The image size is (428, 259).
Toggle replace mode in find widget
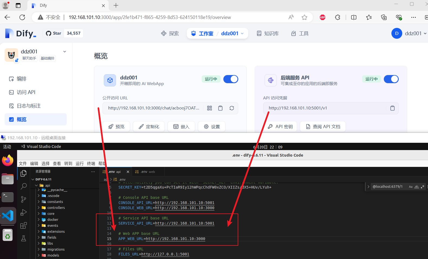[x=368, y=187]
